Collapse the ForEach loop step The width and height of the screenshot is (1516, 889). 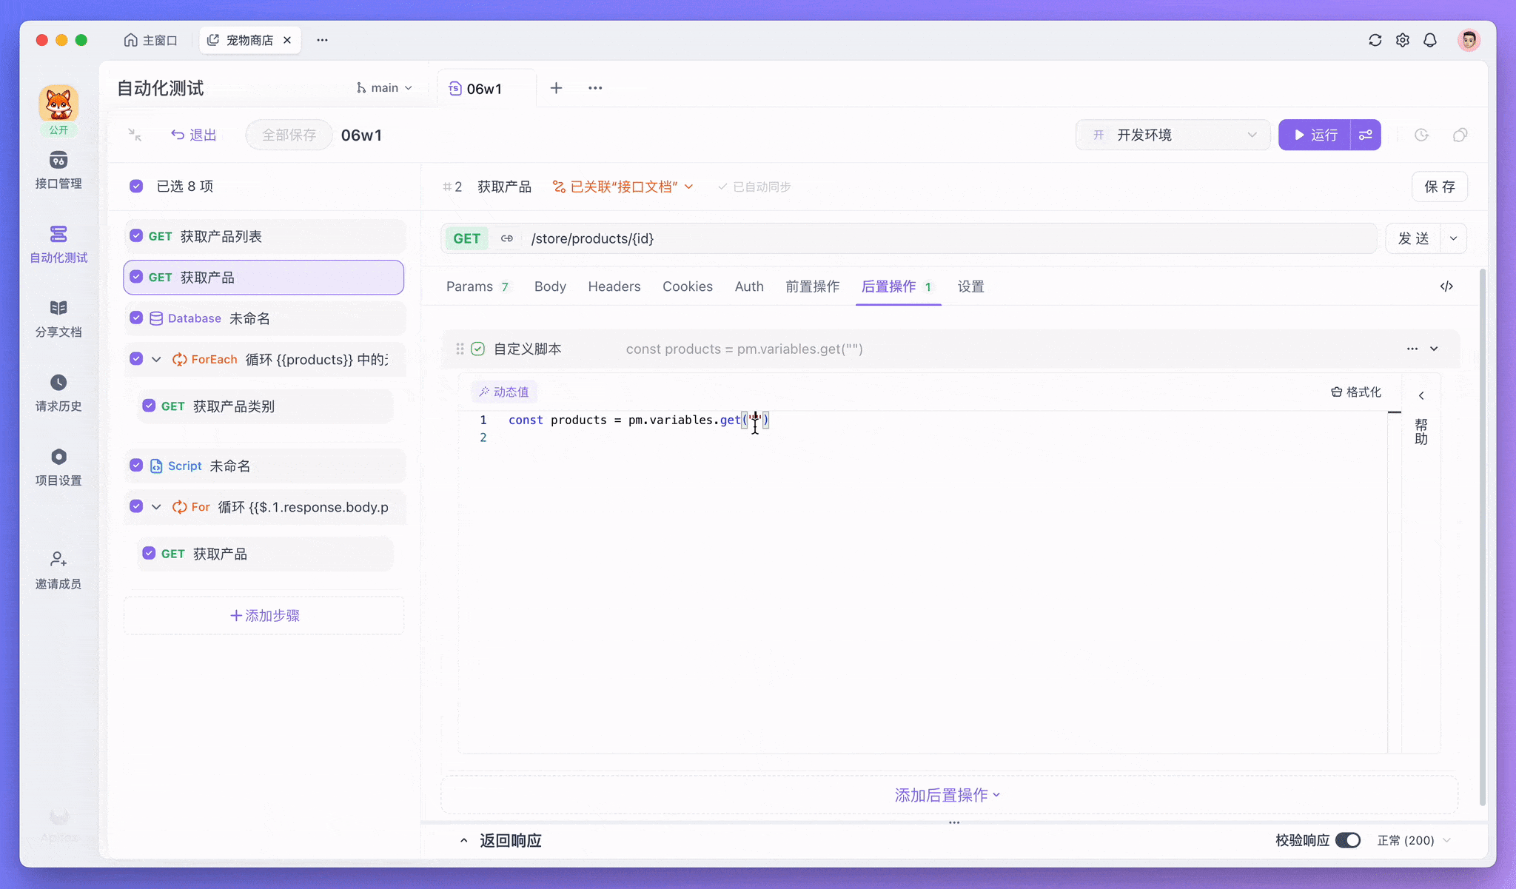pos(156,360)
